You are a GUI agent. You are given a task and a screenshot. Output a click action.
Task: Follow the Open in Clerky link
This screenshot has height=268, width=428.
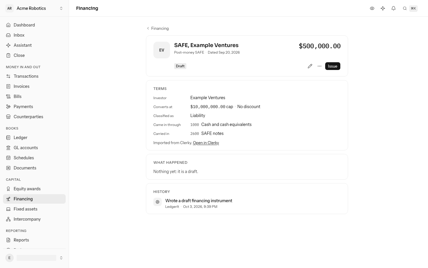pos(206,143)
